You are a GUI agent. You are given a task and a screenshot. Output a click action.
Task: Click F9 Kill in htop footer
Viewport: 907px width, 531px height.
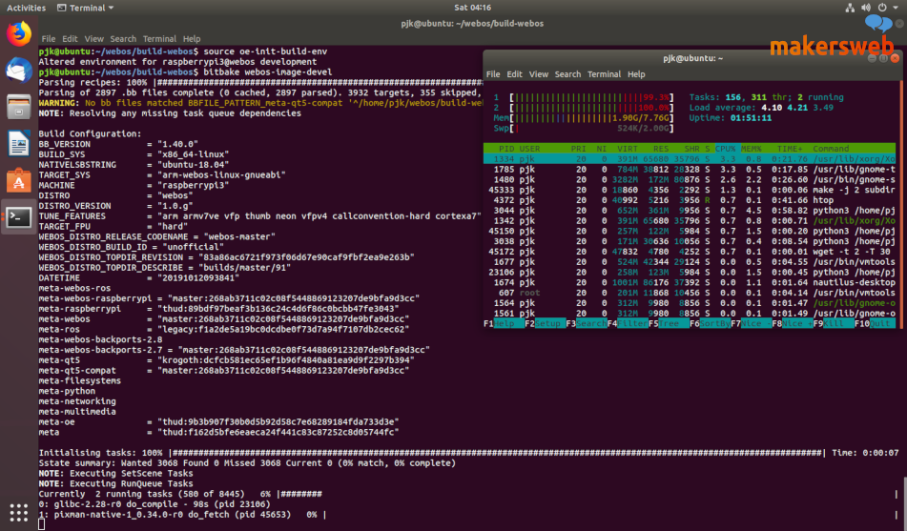point(833,323)
